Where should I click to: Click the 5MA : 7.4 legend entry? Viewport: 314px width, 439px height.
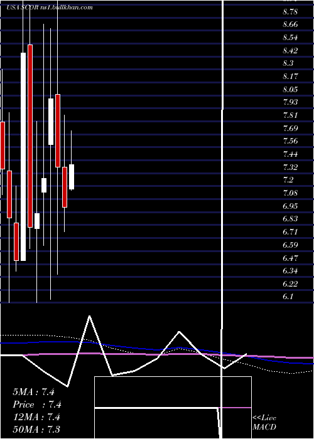coord(33,391)
